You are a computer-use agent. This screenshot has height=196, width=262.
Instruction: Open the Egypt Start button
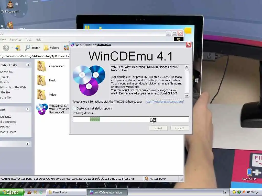click(12, 192)
